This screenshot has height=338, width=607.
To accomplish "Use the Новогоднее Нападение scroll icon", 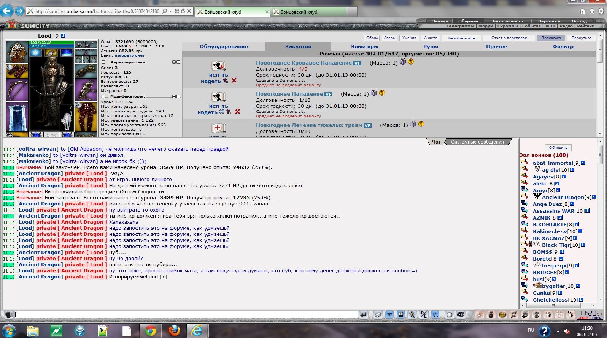I will (x=218, y=97).
